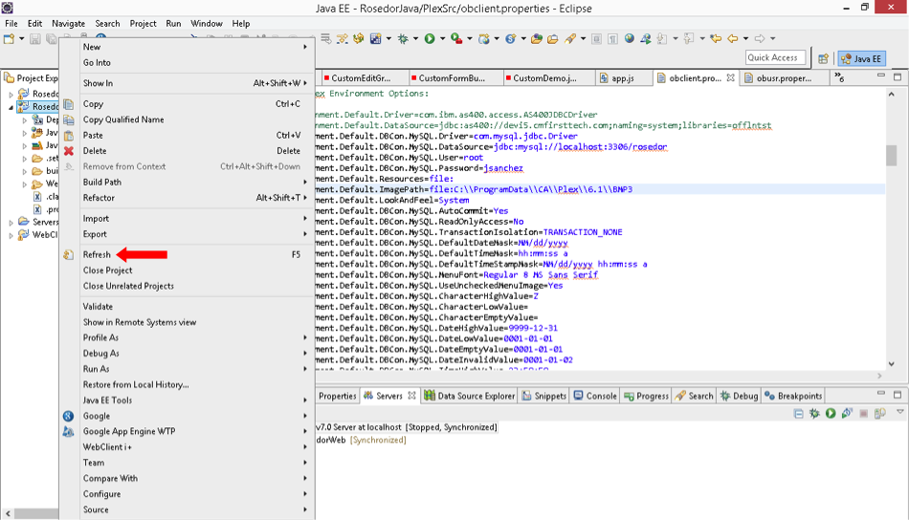Open the Build Path submenu
Screen dimensions: 909x520
[x=102, y=182]
